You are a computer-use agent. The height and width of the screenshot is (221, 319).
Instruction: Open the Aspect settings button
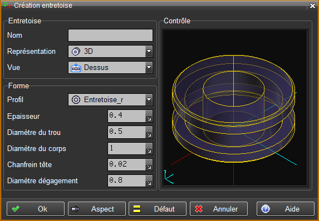97,209
